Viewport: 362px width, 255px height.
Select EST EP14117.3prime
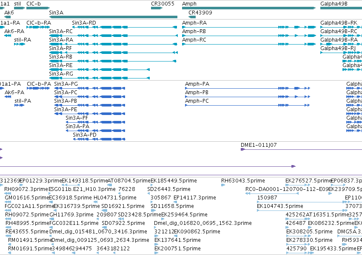coord(195,198)
